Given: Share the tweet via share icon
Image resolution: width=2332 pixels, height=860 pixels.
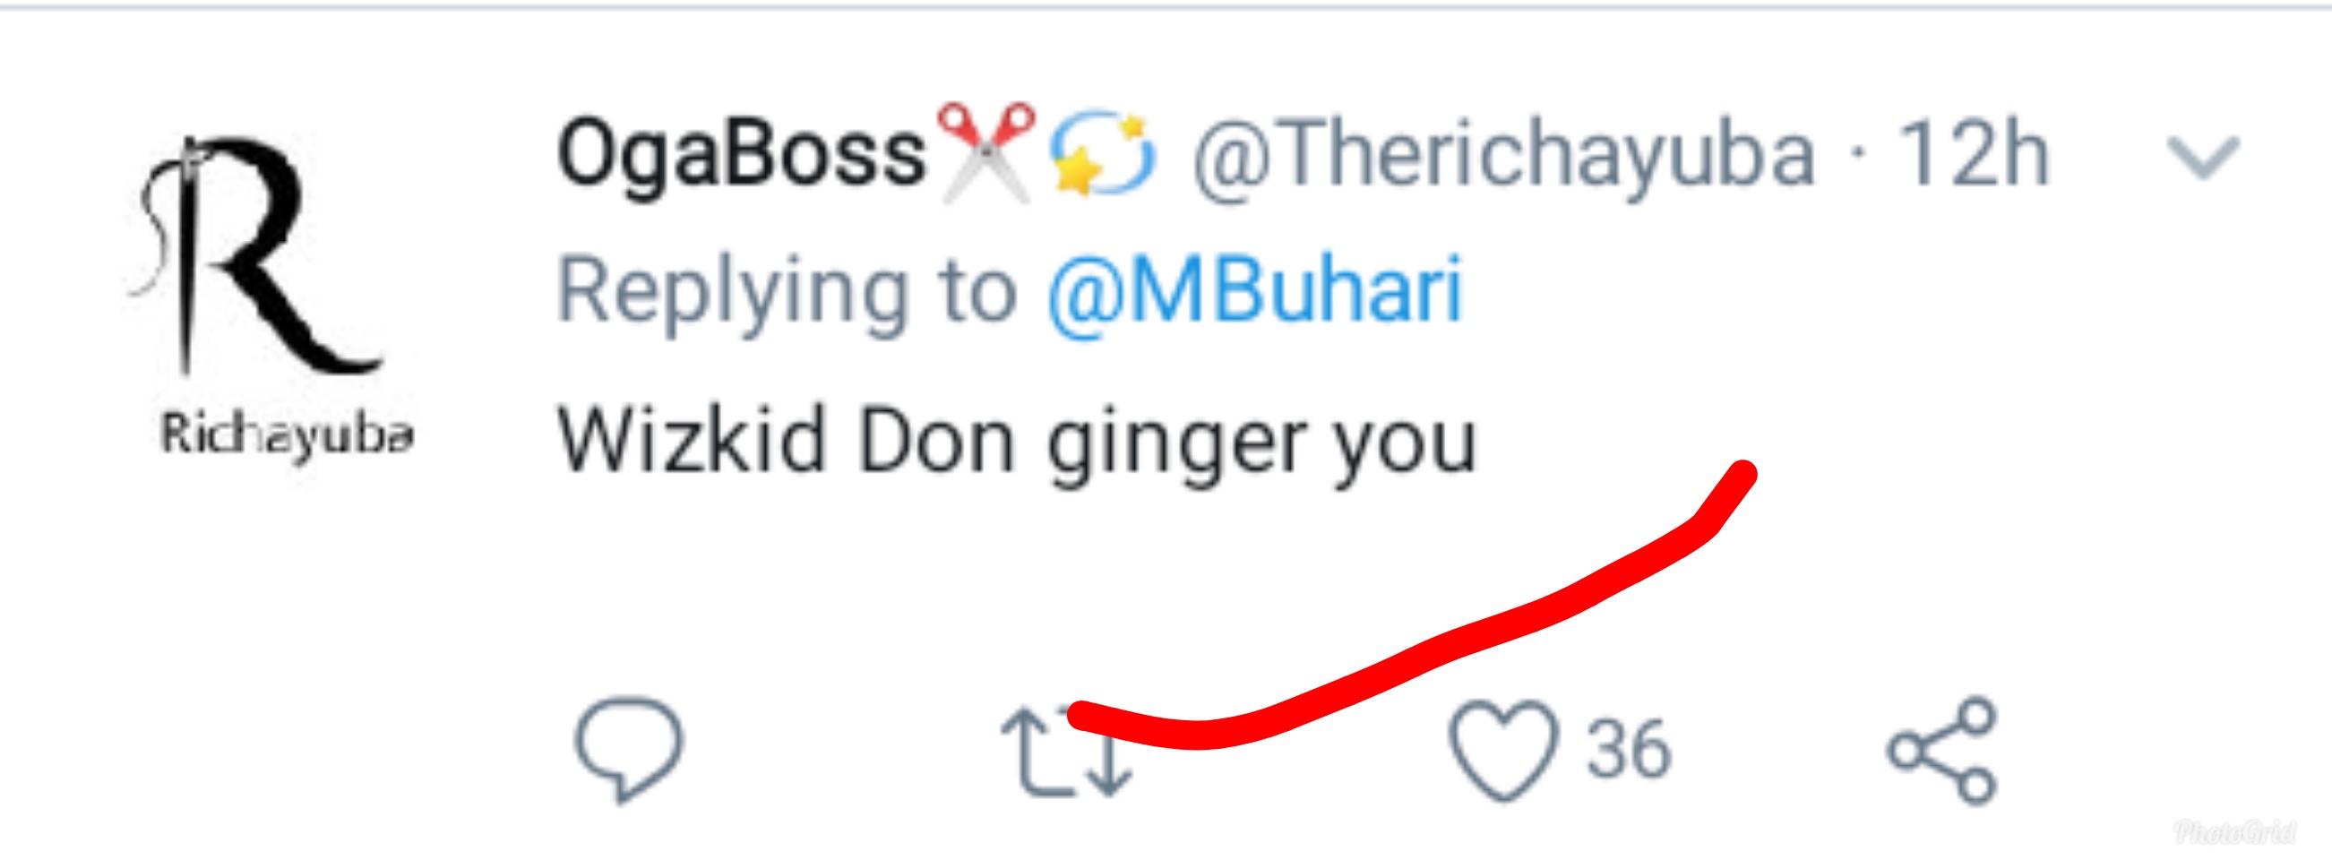Looking at the screenshot, I should [1942, 750].
